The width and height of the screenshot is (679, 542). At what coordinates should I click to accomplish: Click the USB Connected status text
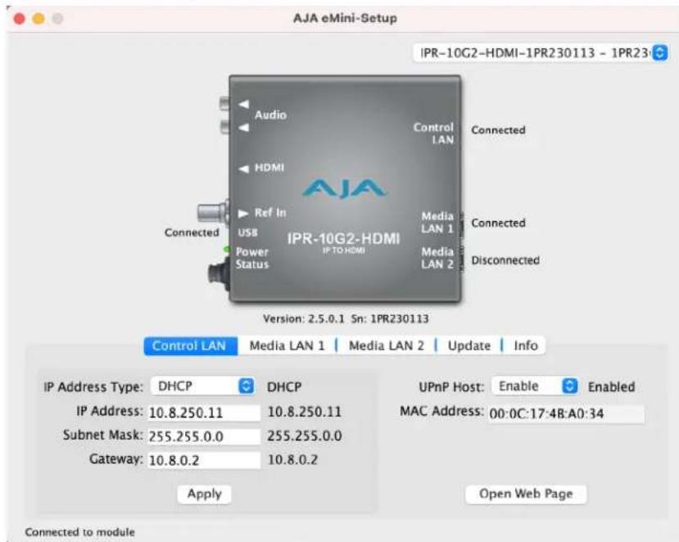[192, 233]
